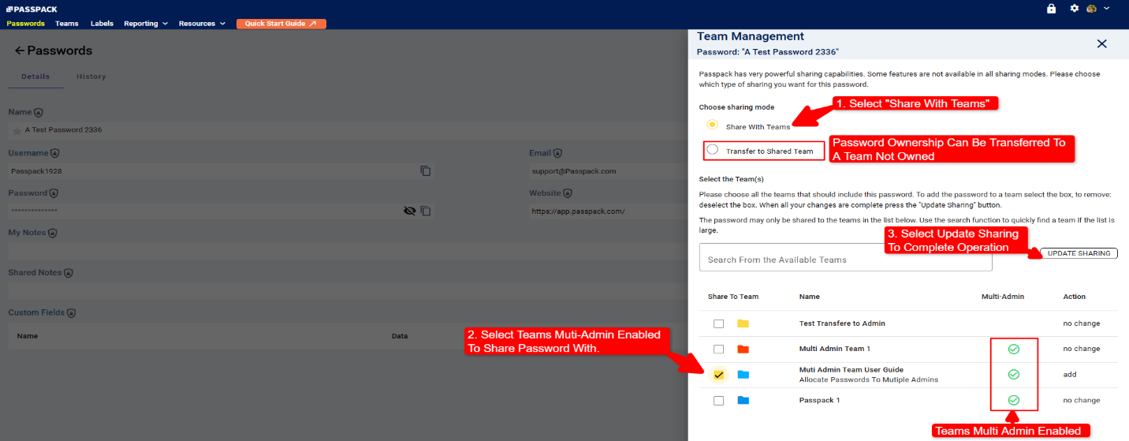Close the Team Management panel
Screen dimensions: 1129x441
tap(1102, 44)
